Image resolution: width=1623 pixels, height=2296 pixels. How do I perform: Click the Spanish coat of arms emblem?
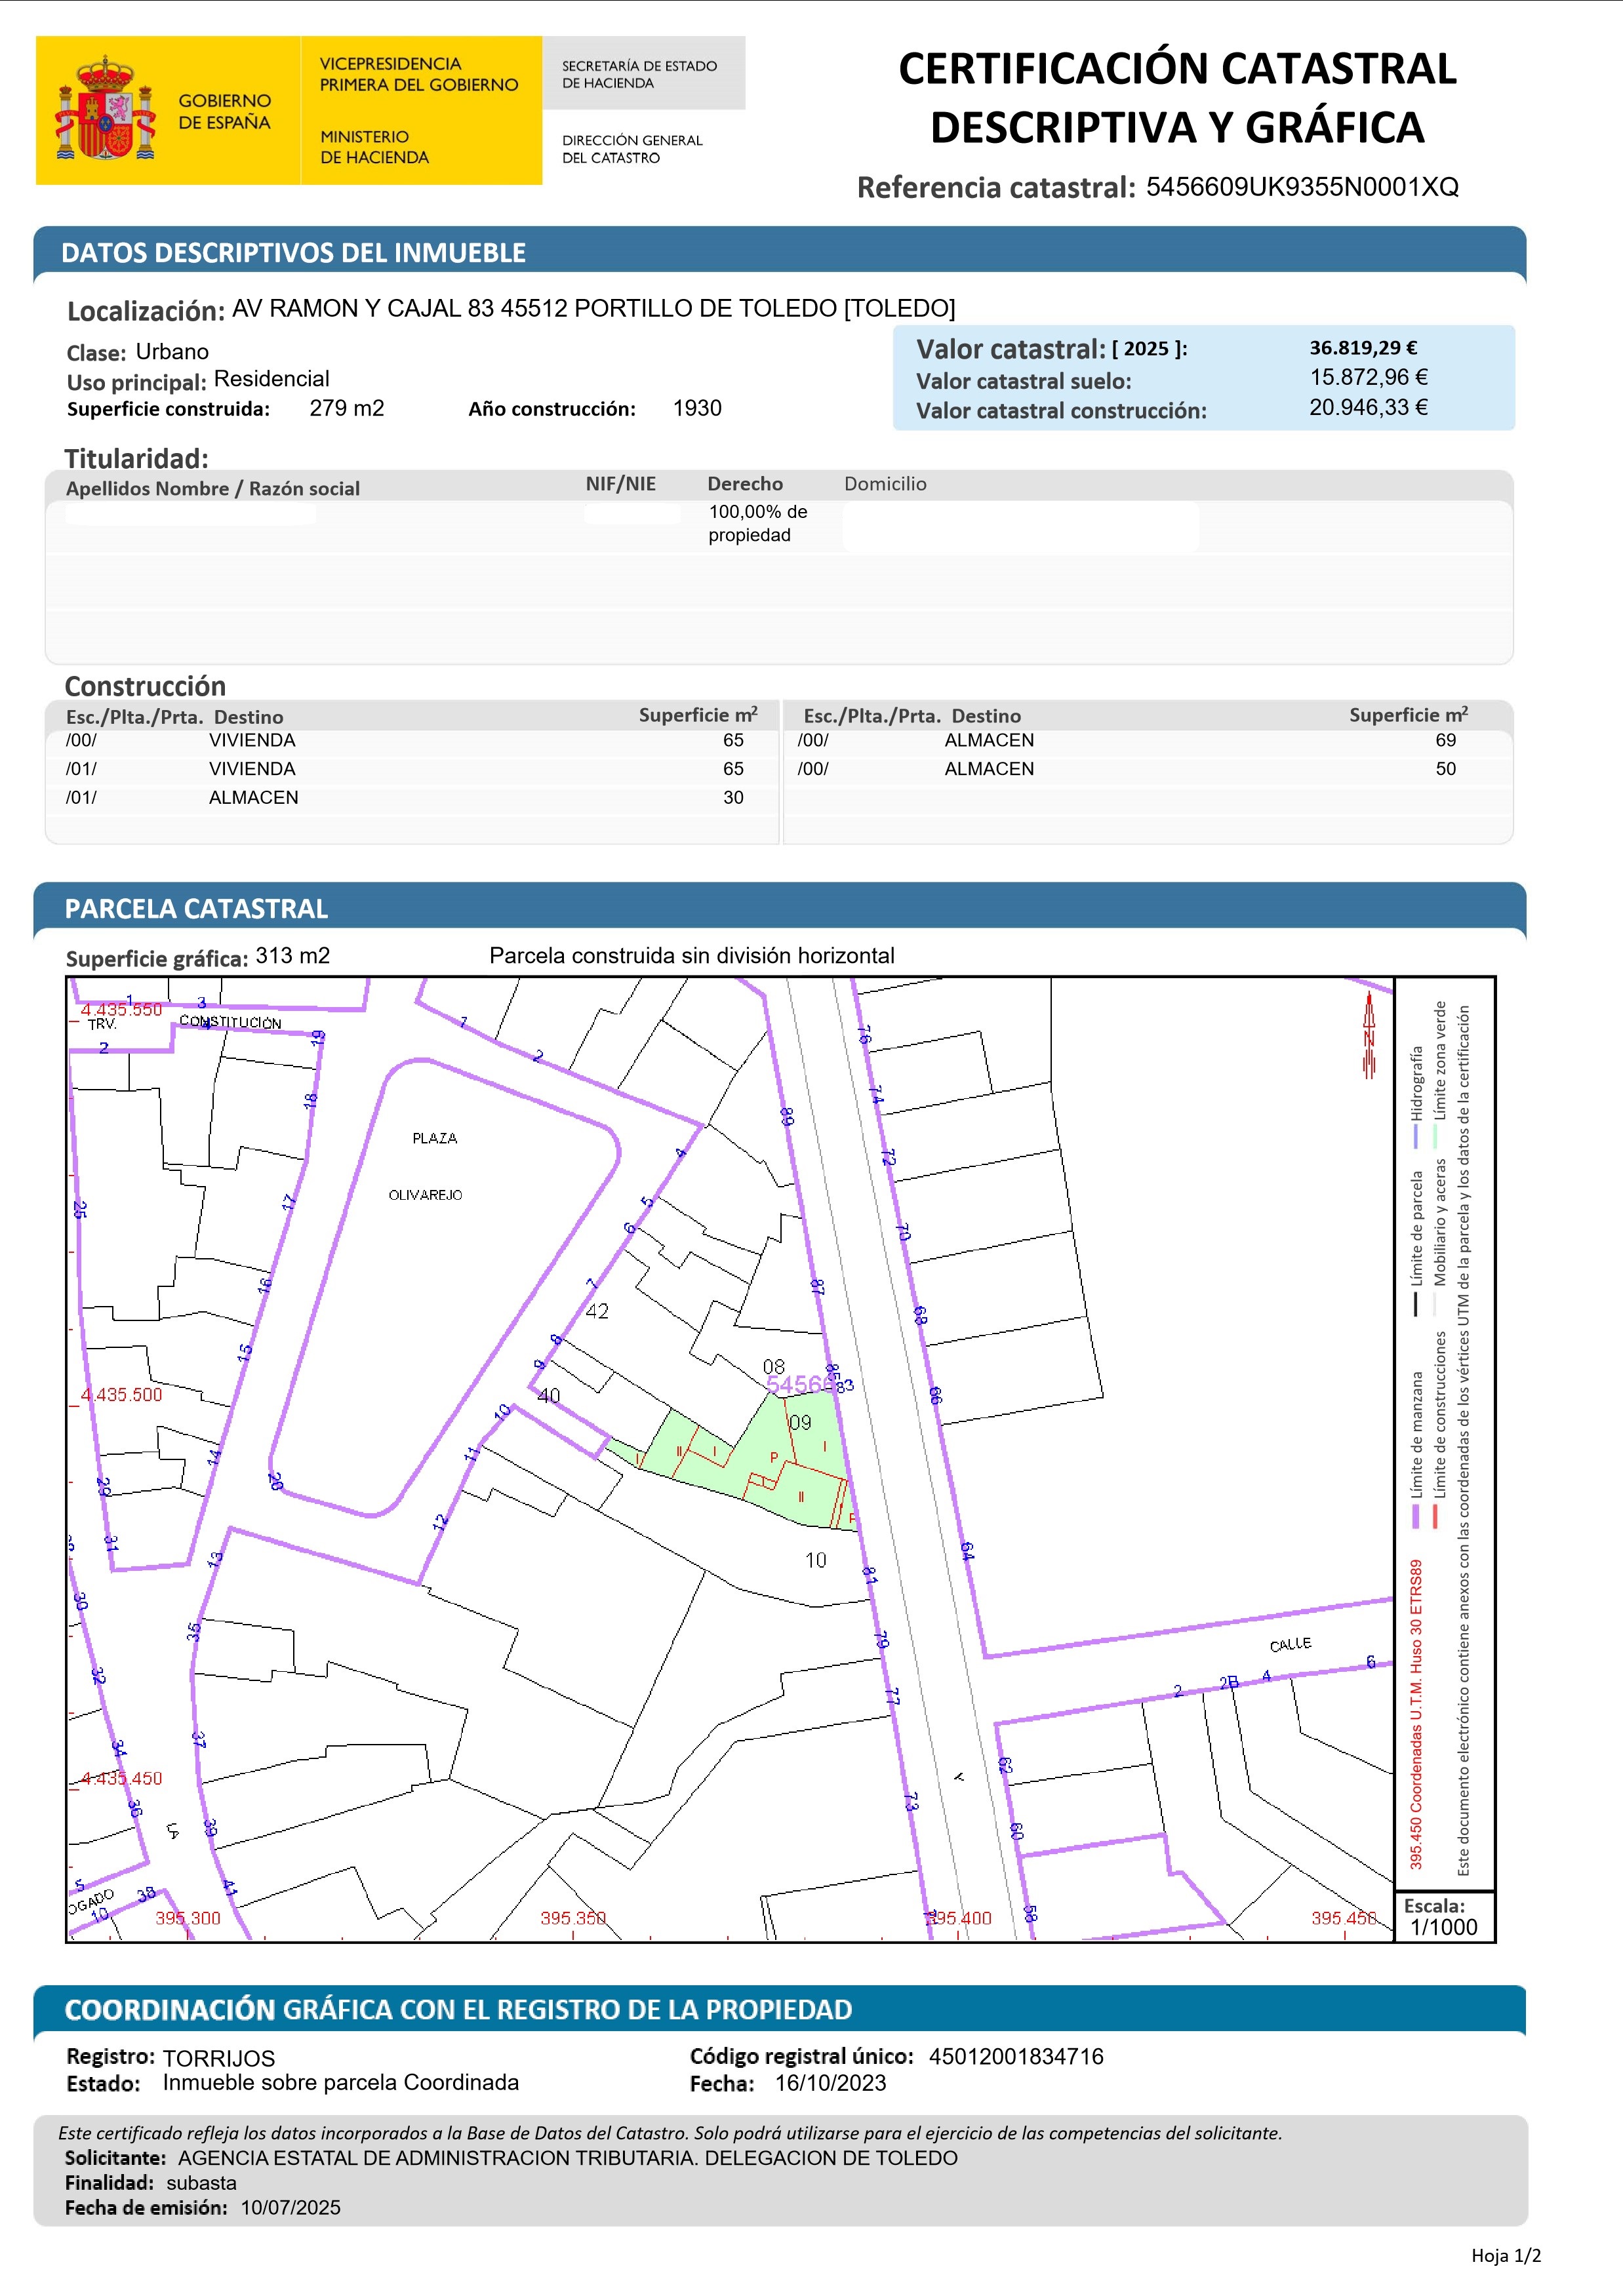click(x=105, y=109)
